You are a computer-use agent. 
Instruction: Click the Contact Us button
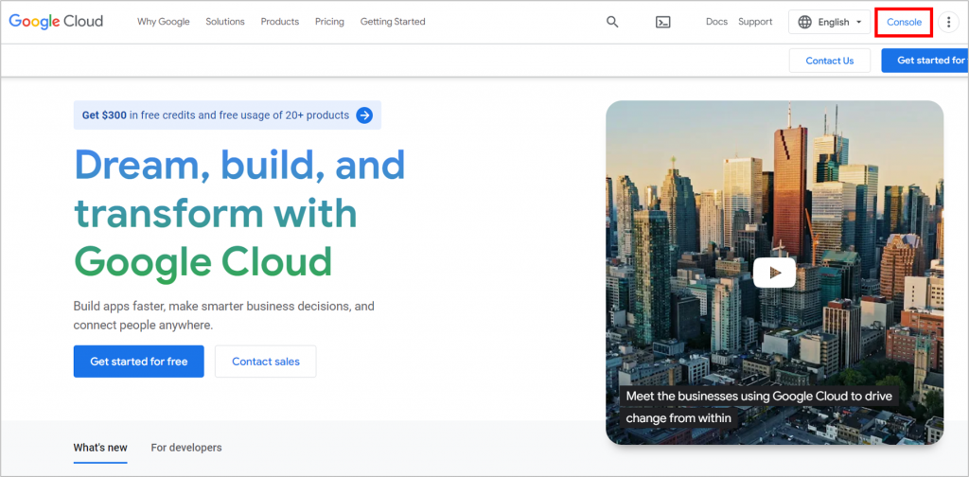pyautogui.click(x=830, y=61)
